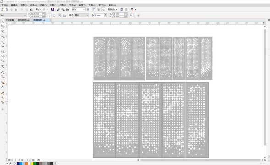The width and height of the screenshot is (270, 165).
Task: Click the yellow color swatch
Action: (32, 163)
